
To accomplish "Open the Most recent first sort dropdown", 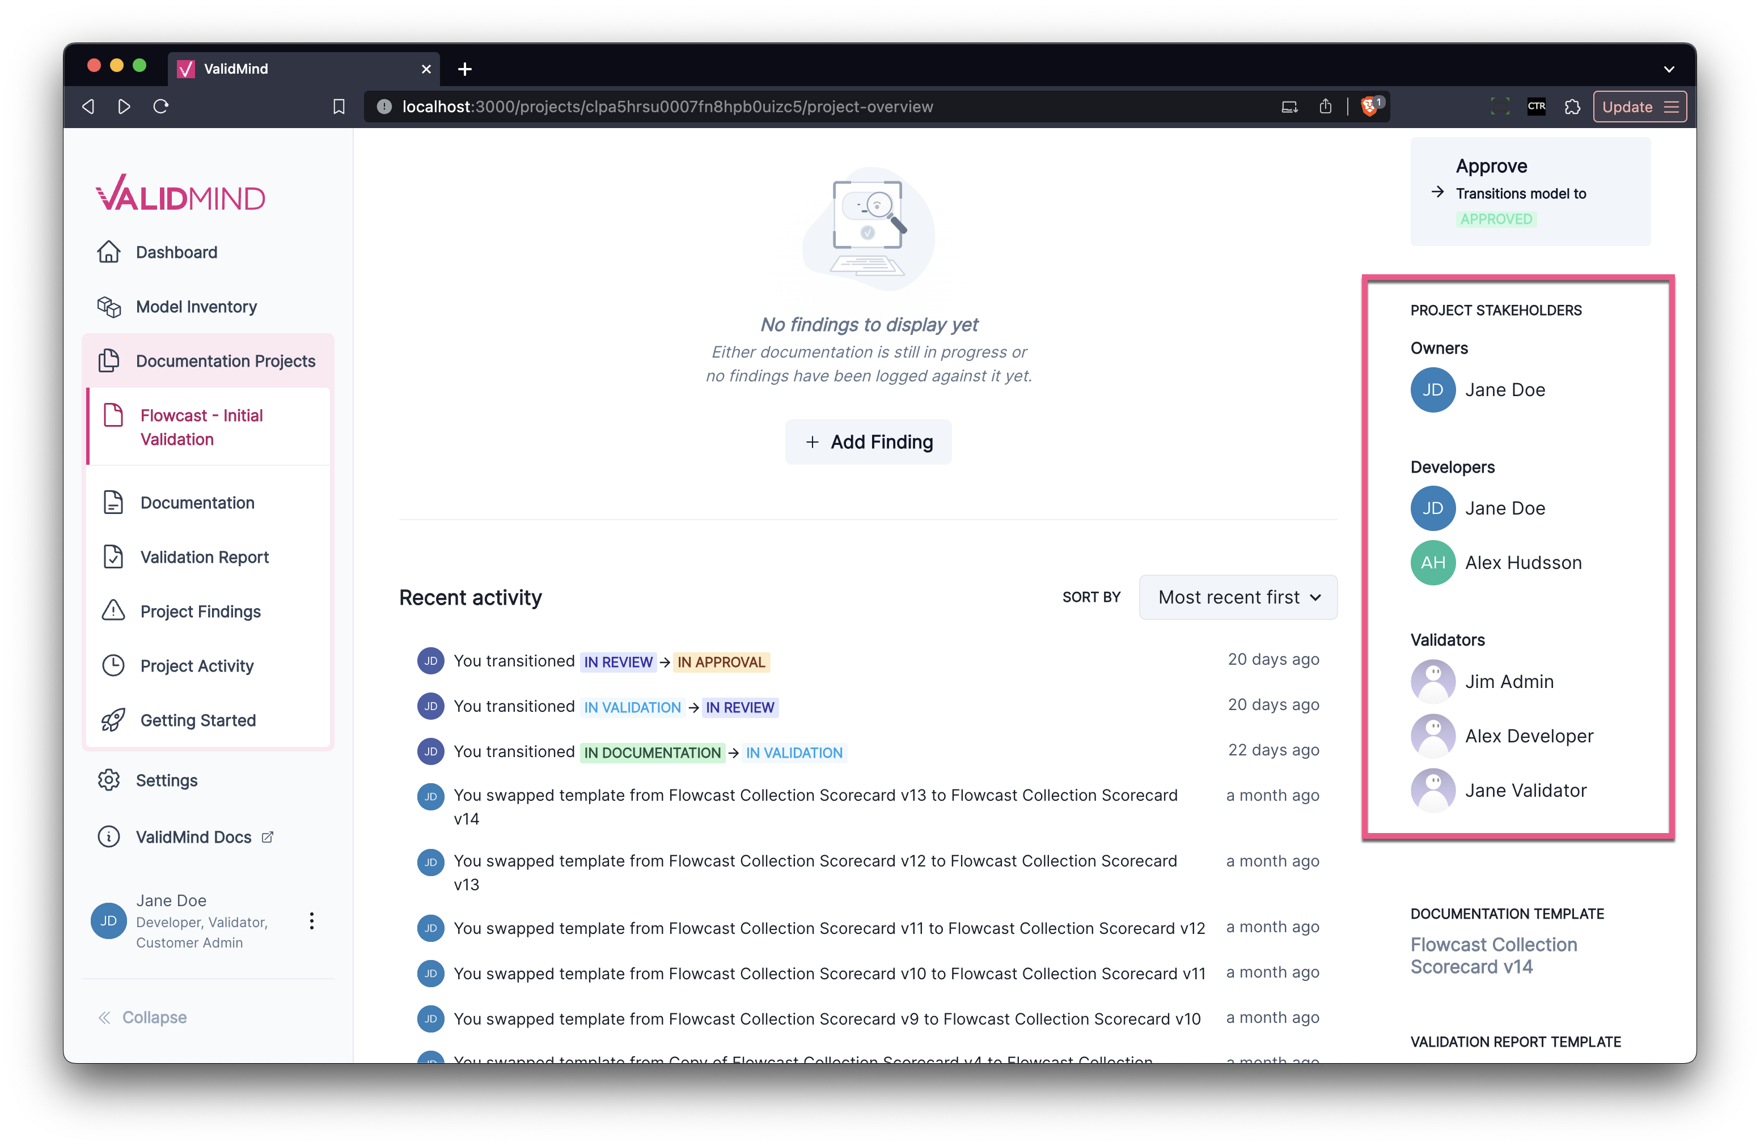I will click(1238, 597).
